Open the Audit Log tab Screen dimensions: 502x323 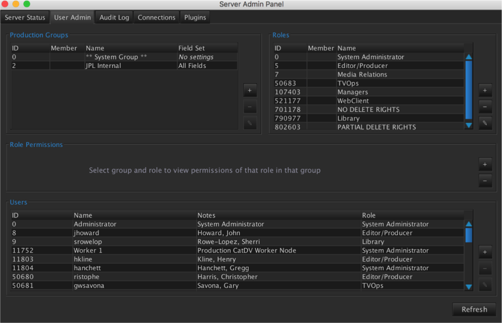pos(114,17)
